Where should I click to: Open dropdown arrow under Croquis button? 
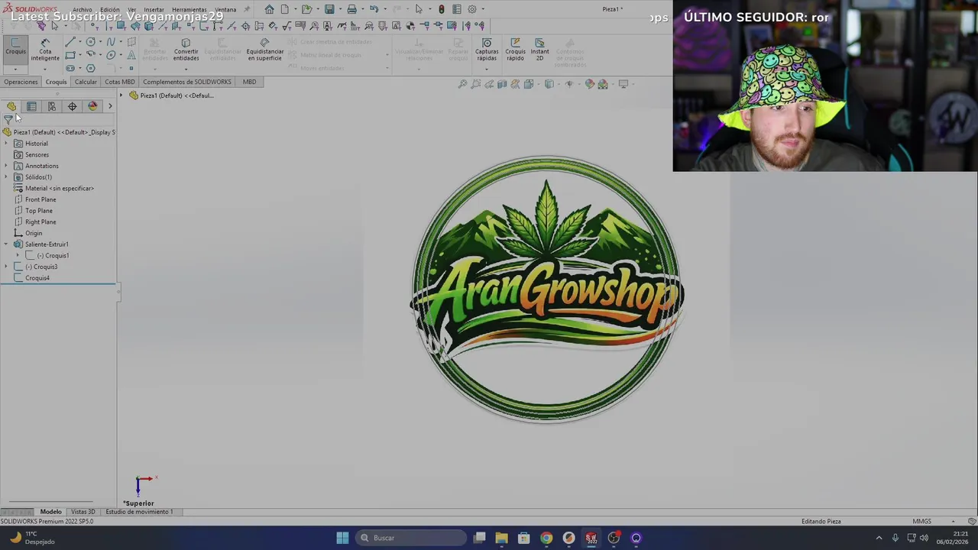coord(15,70)
